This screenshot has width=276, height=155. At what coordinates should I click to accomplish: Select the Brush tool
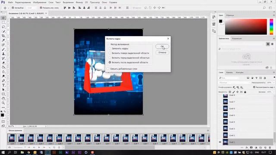pyautogui.click(x=3, y=50)
